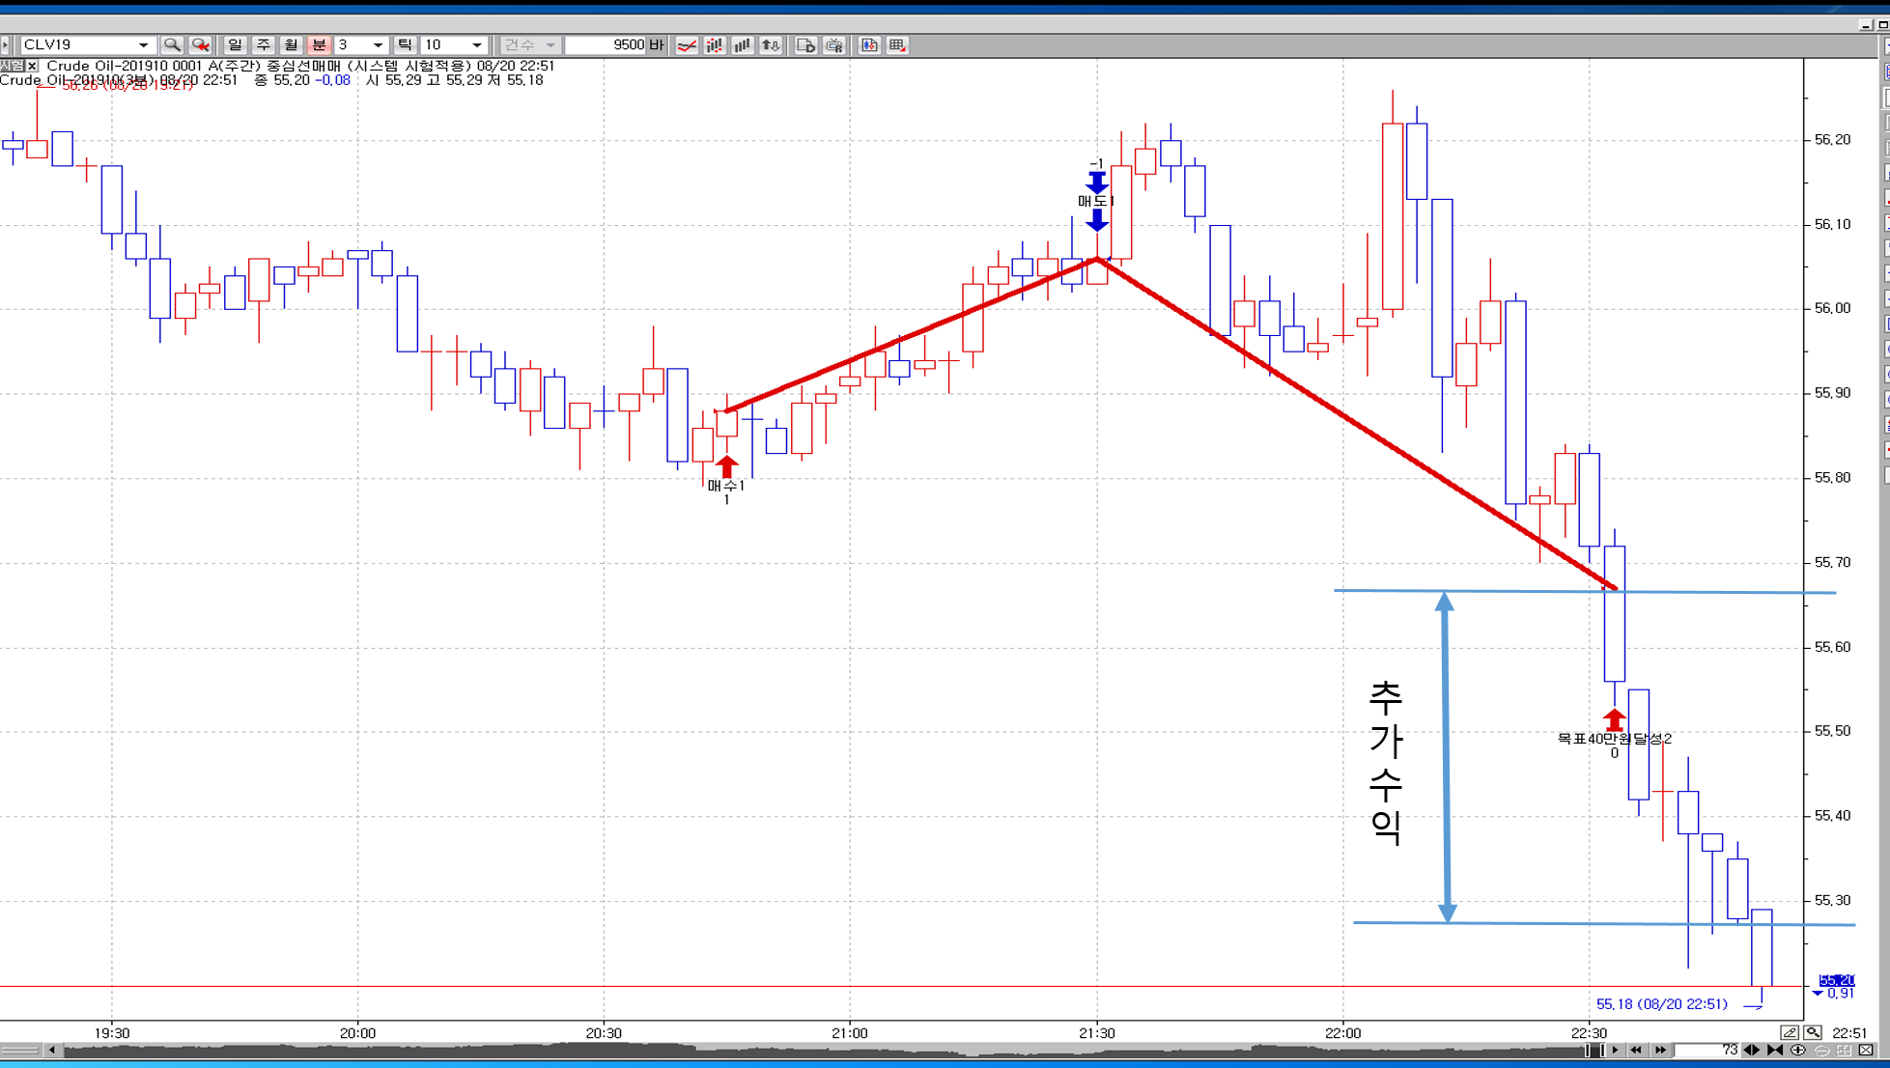Click the symbol search magnifier icon
Viewport: 1890px width, 1068px height.
coord(172,45)
